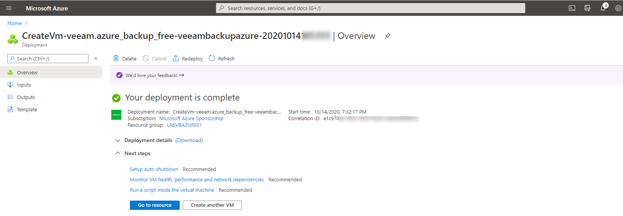The width and height of the screenshot is (623, 216).
Task: Open portal settings gear
Action: [x=618, y=8]
